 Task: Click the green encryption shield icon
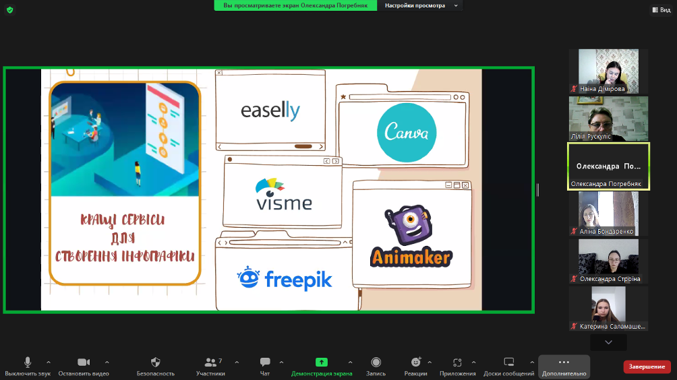point(9,9)
